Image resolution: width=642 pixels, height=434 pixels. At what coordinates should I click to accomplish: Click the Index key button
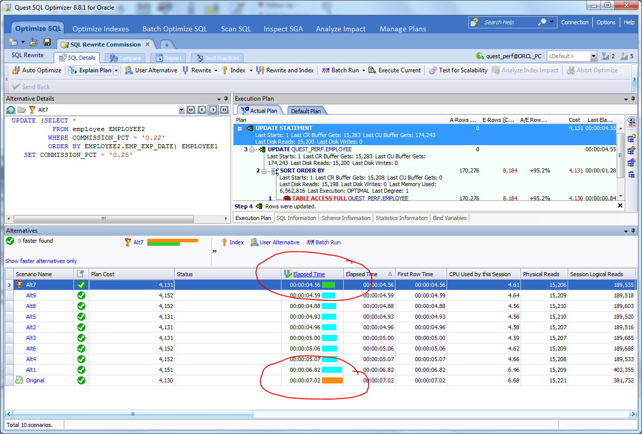[x=233, y=70]
